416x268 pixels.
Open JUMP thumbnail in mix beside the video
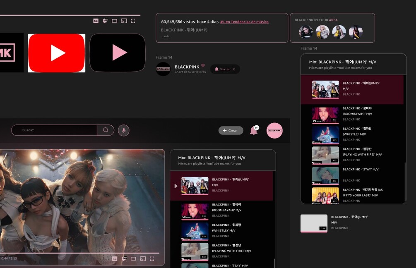[195, 186]
